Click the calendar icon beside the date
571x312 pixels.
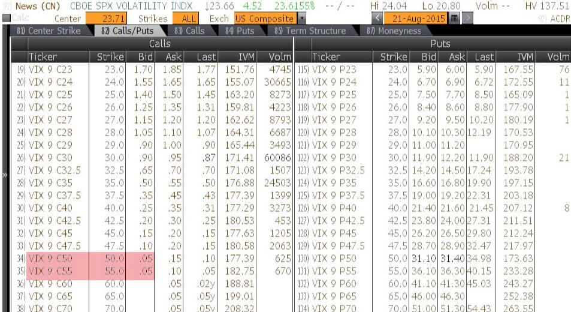click(455, 19)
